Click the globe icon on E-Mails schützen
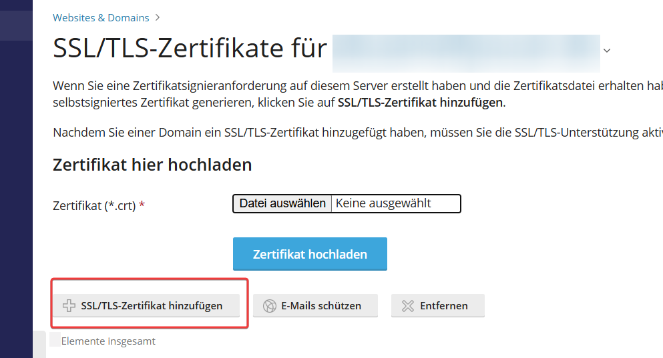 pos(269,305)
